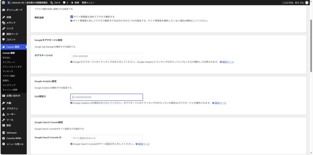The width and height of the screenshot is (313, 155).
Task: Click the Google Search Console設定 heading
Action: pos(49,122)
